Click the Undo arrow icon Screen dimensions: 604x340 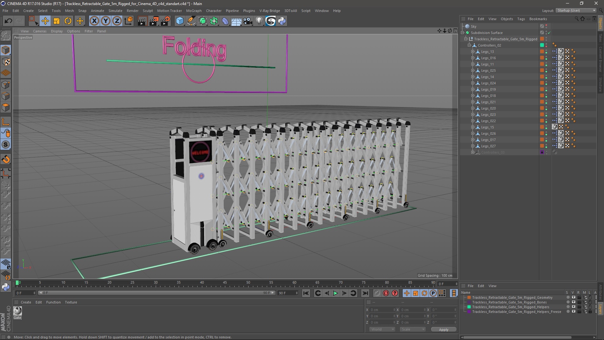[x=8, y=21]
